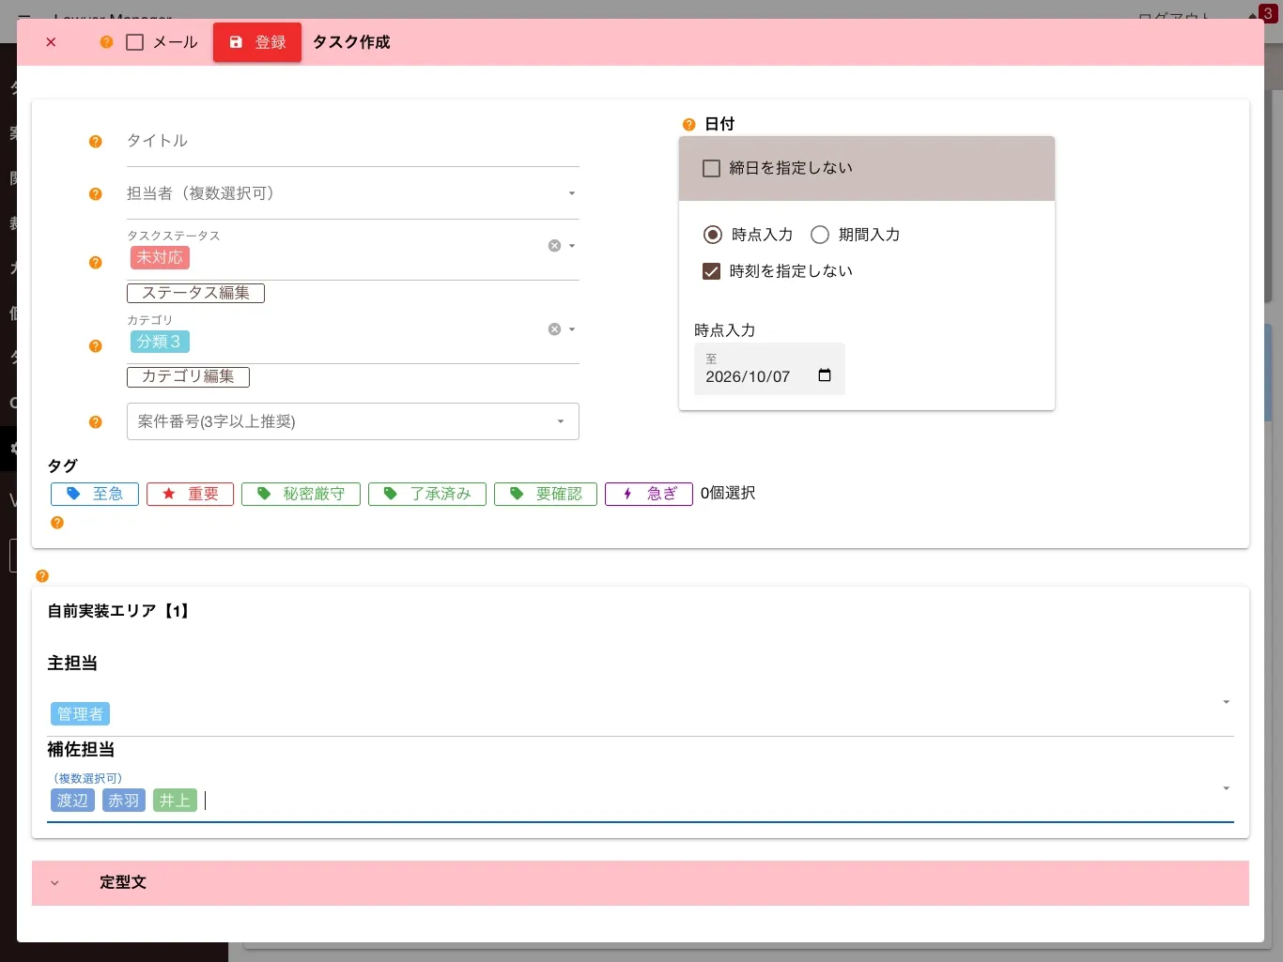Open the 補佐担当 dropdown arrow

(x=1226, y=788)
